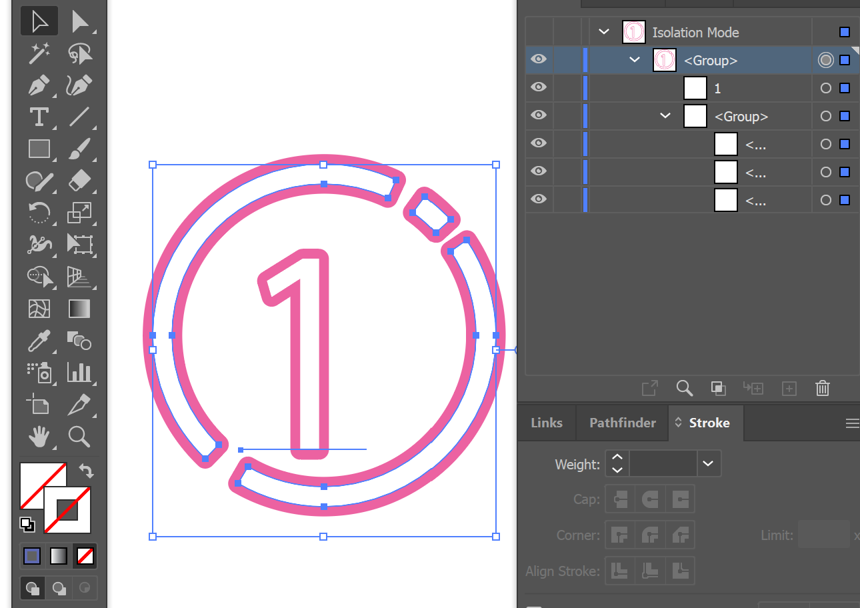Grab the Hand tool for panning
This screenshot has width=860, height=608.
coord(39,437)
